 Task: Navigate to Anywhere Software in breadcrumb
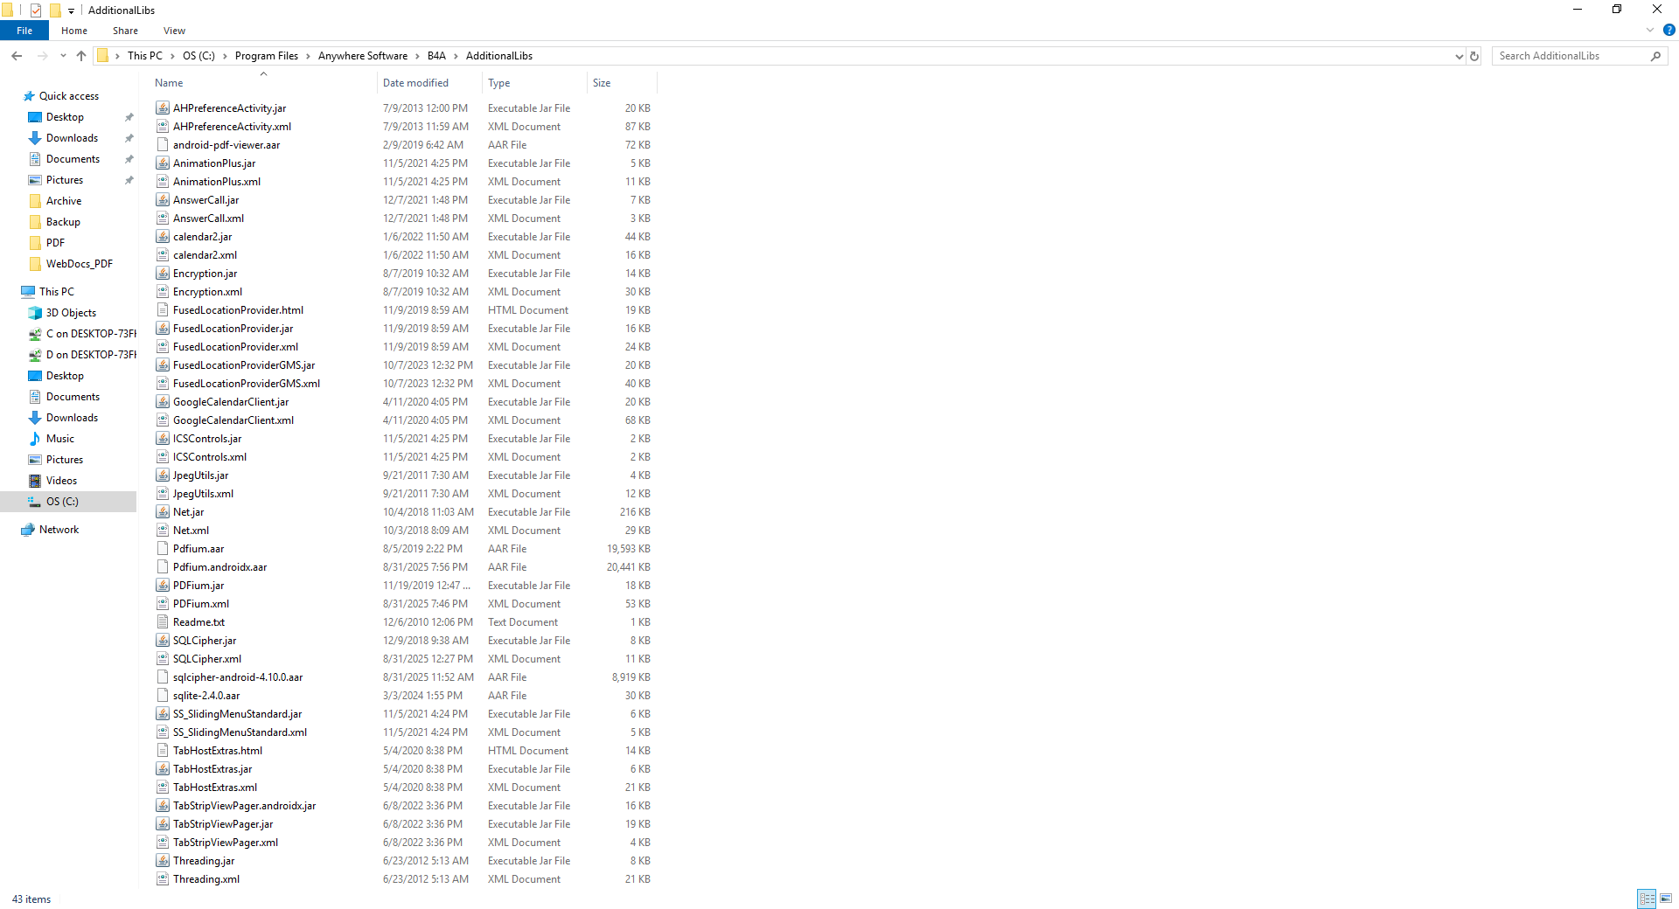pyautogui.click(x=363, y=56)
